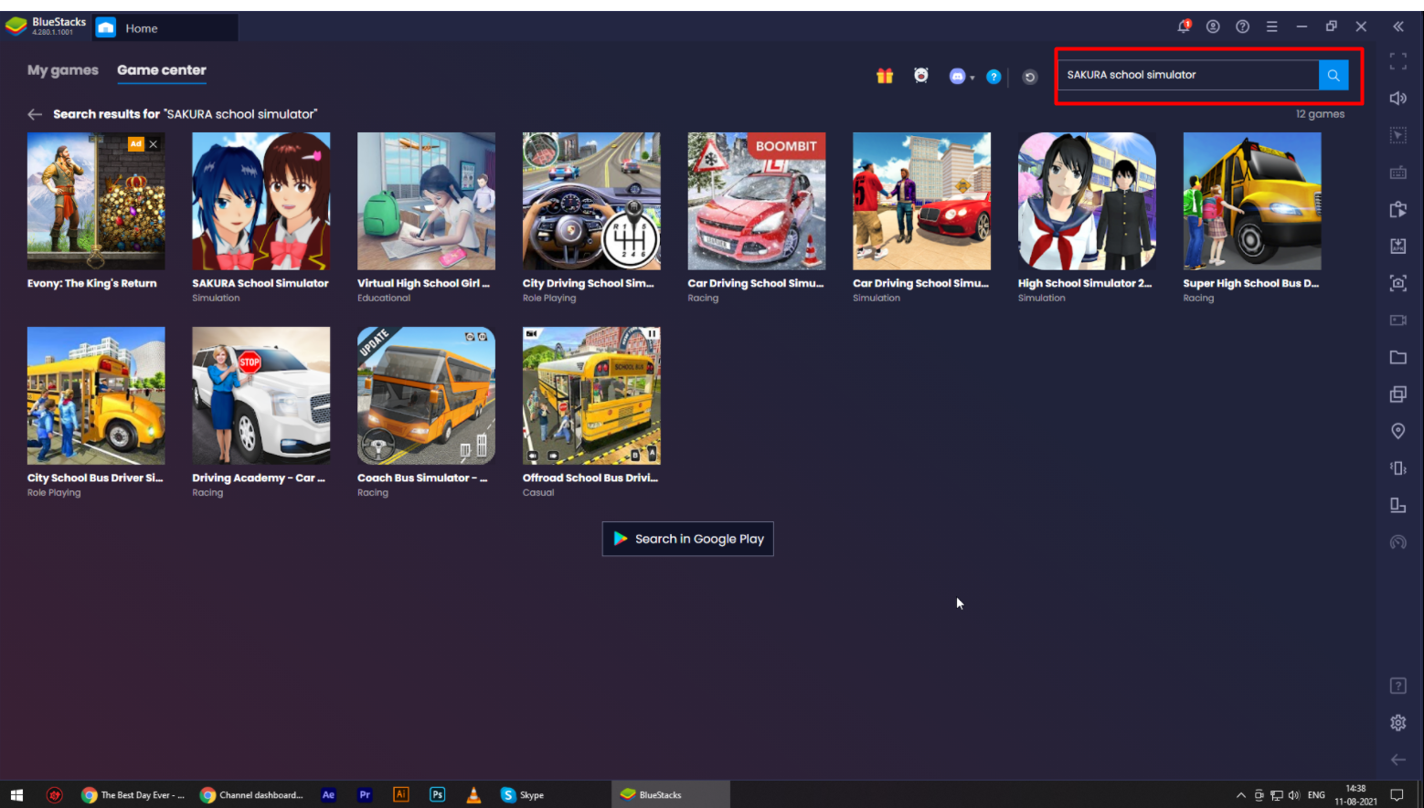Open Evony: The King's Return thumbnail
This screenshot has width=1424, height=808.
click(x=96, y=201)
